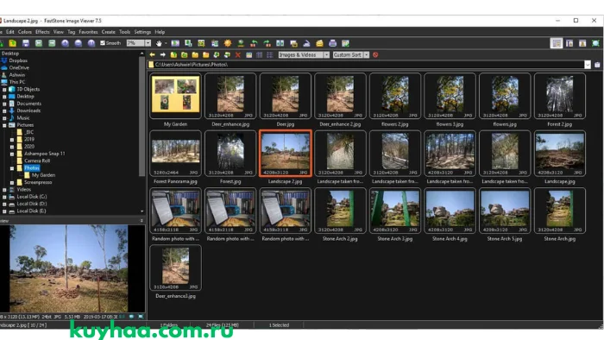The height and width of the screenshot is (340, 604).
Task: Open the Edit menu
Action: (x=10, y=32)
